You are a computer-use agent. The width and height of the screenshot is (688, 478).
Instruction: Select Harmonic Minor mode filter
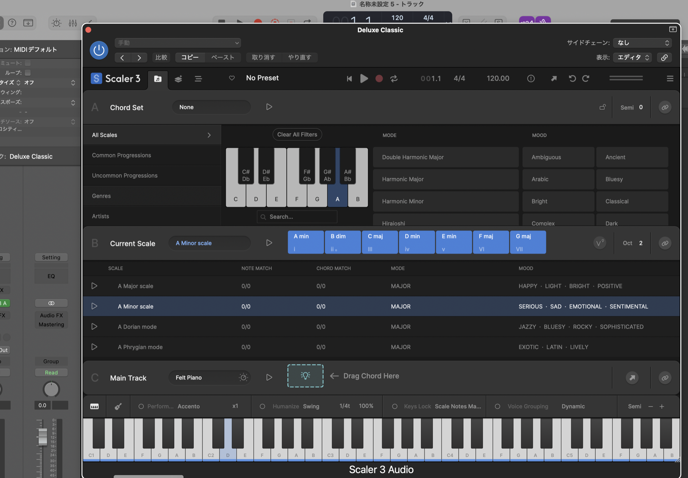click(x=446, y=201)
